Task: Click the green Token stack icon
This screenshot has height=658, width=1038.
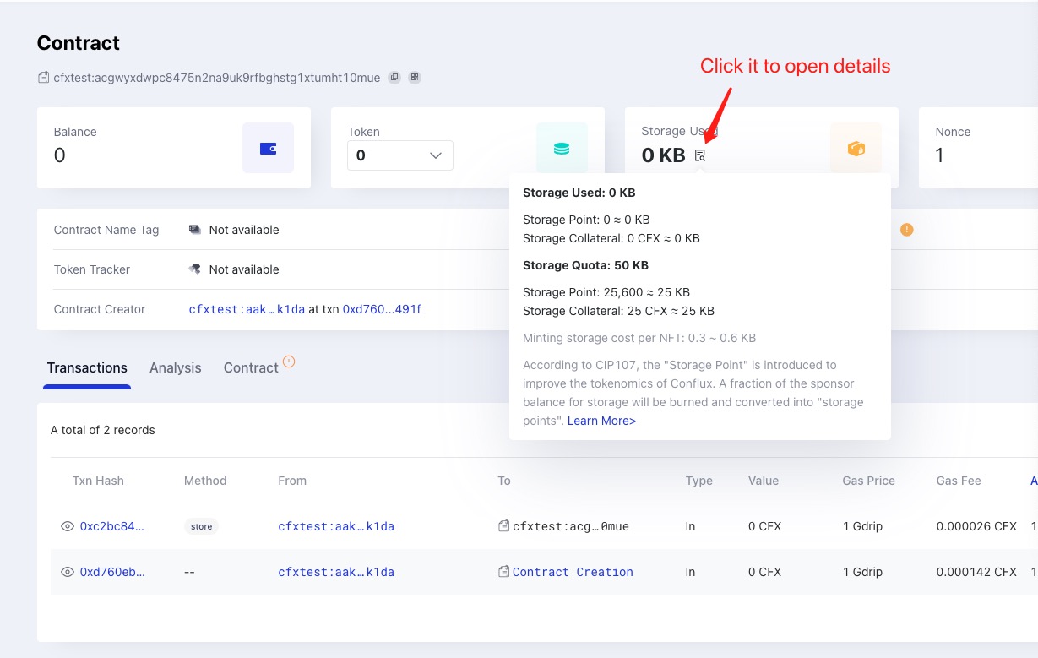Action: [x=562, y=149]
